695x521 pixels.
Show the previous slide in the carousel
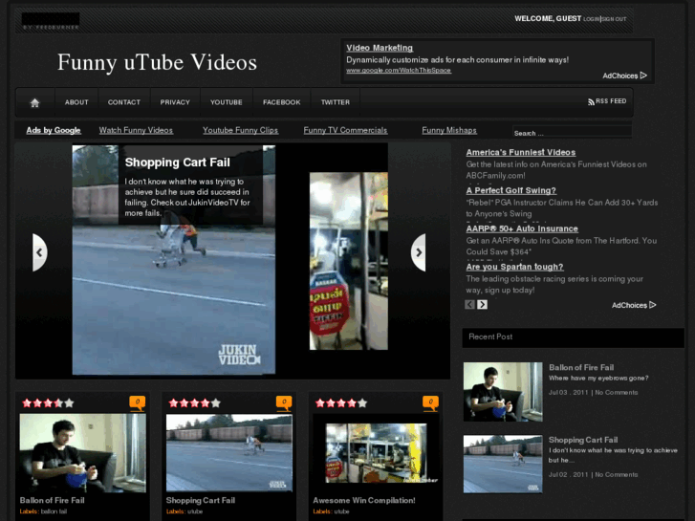click(39, 252)
